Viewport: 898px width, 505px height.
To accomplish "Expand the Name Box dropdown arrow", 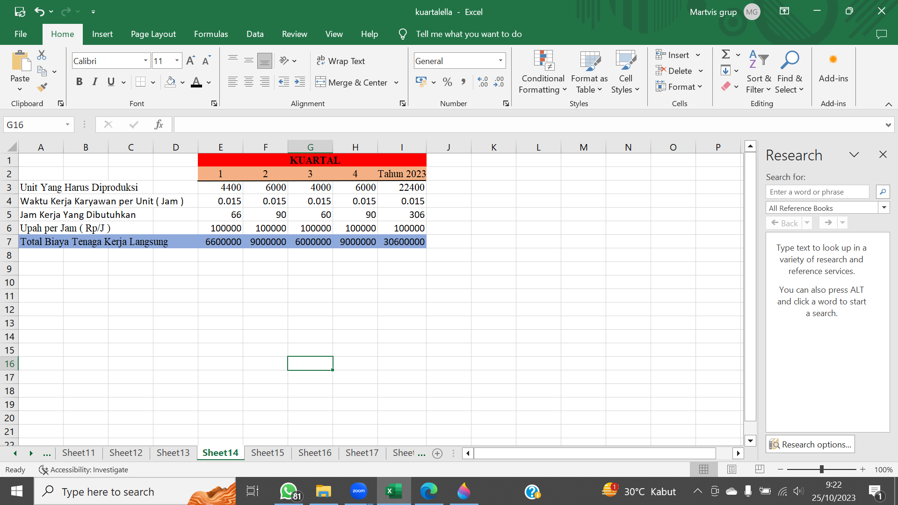I will pos(67,124).
